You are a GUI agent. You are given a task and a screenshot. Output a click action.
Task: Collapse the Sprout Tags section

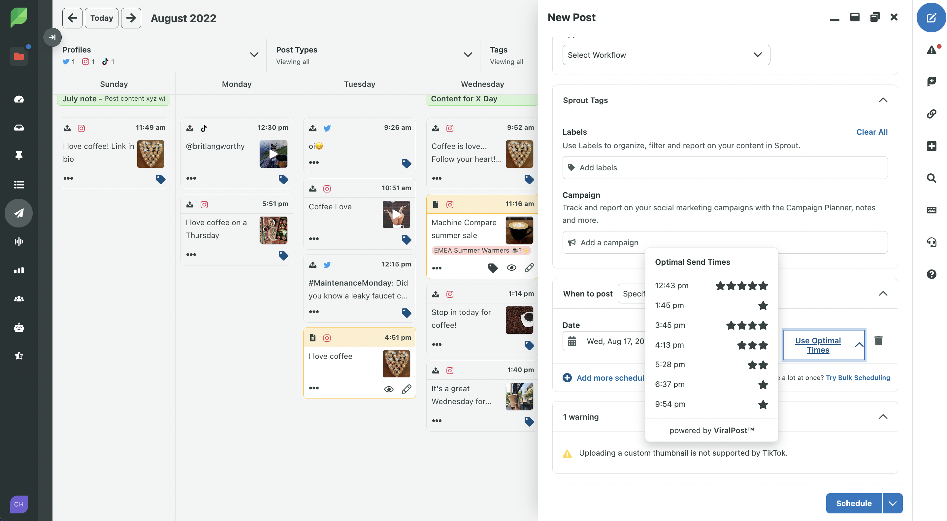click(x=883, y=100)
